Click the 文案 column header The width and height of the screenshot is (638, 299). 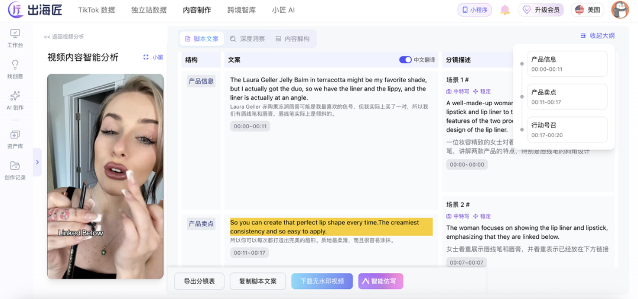[235, 60]
